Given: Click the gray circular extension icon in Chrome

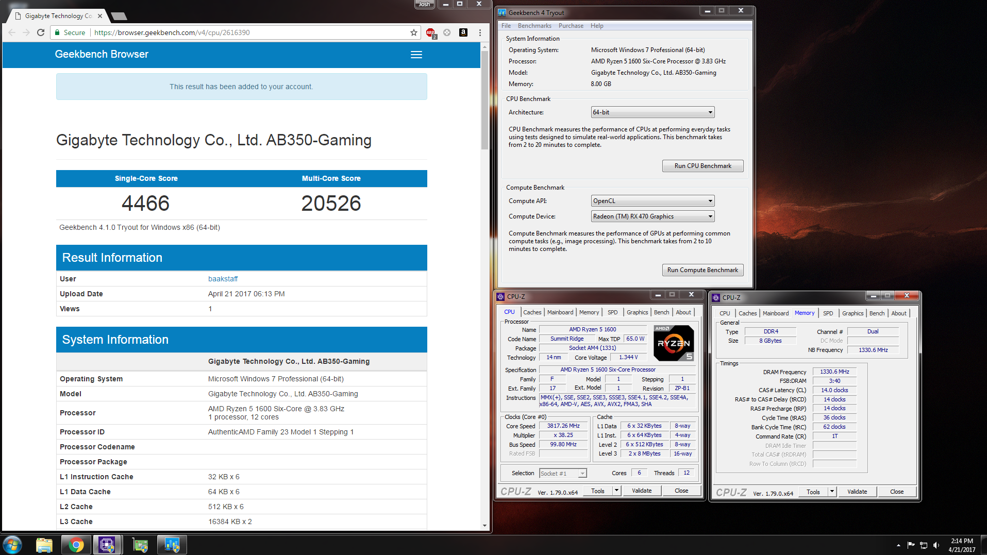Looking at the screenshot, I should [447, 32].
